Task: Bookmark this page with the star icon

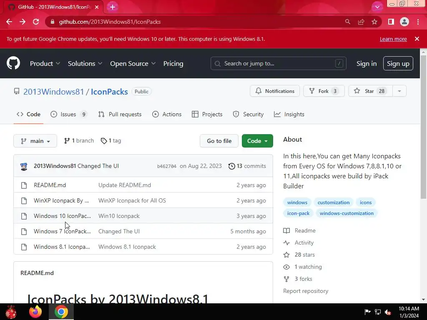Action: 374,22
